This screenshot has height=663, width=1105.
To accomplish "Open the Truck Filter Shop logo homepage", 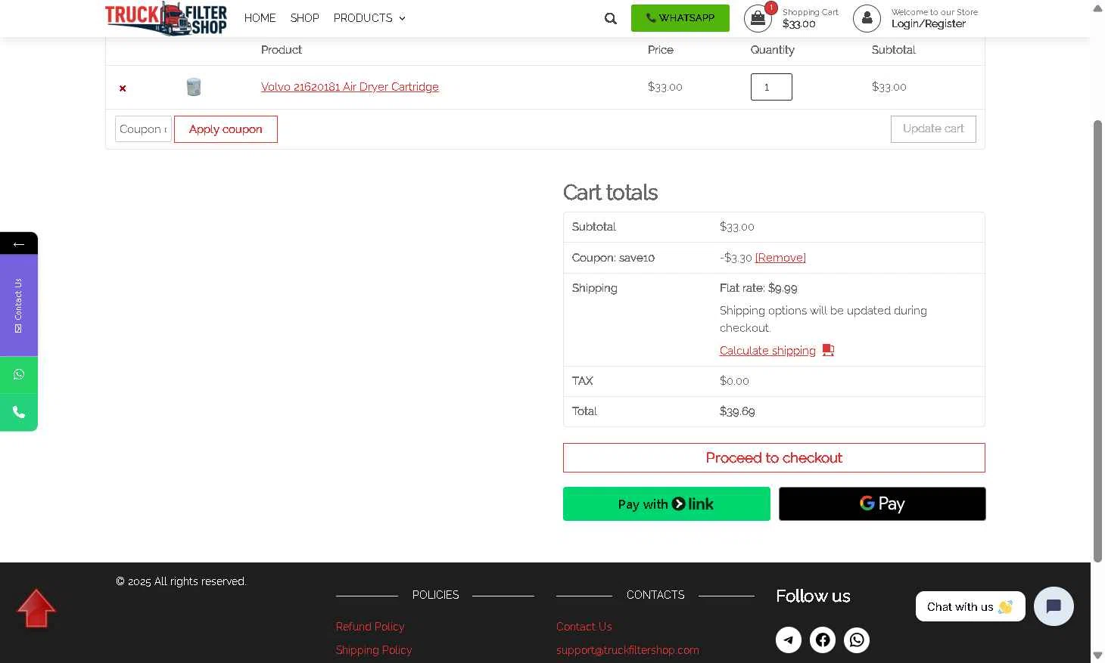I will pos(166,18).
